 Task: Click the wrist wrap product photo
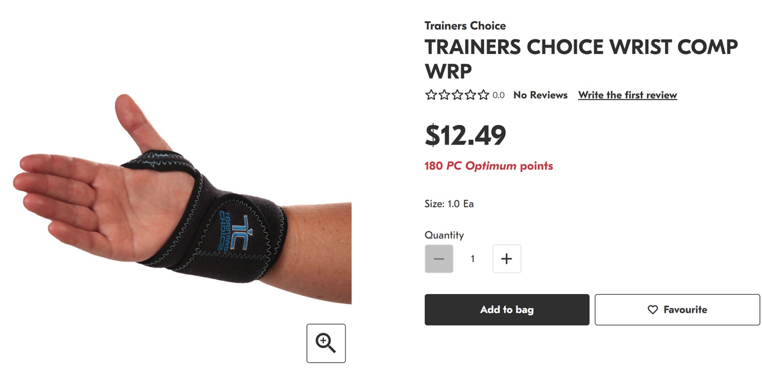(x=182, y=198)
